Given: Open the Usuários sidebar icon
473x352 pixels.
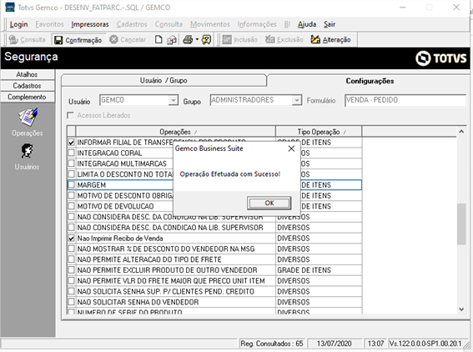Looking at the screenshot, I should click(28, 151).
